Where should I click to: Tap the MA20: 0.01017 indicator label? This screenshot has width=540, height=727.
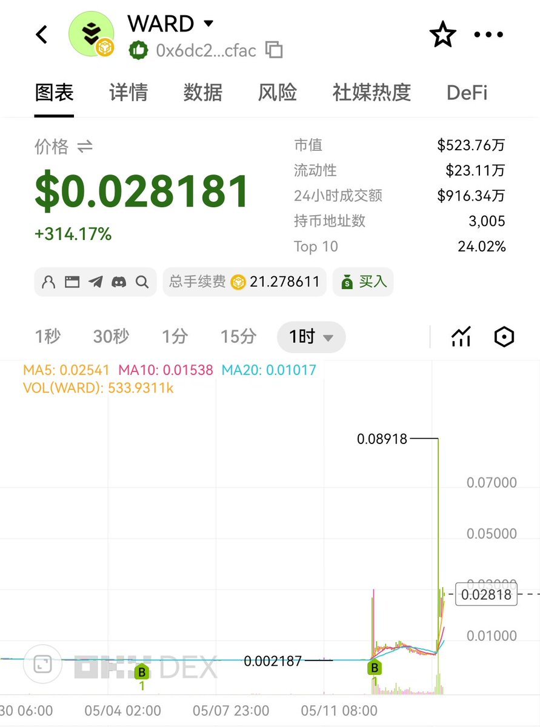pyautogui.click(x=268, y=370)
